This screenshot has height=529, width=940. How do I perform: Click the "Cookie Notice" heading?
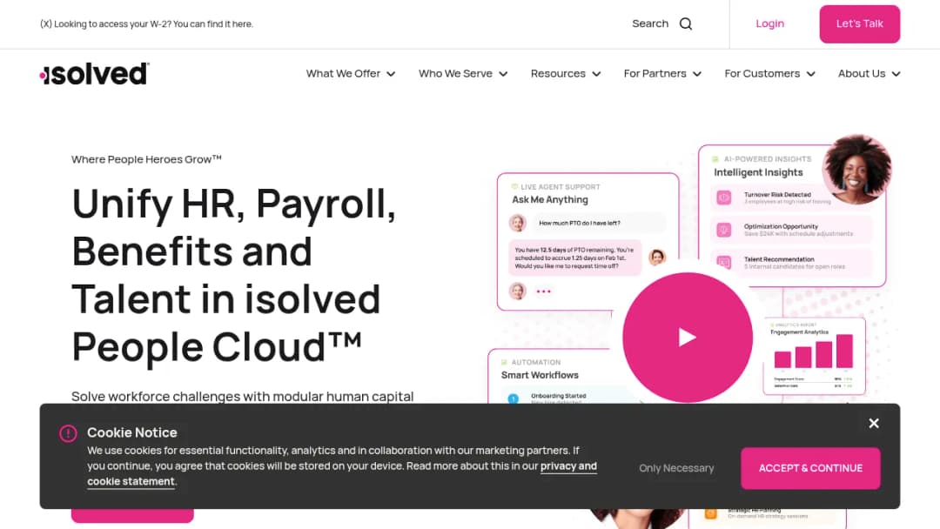coord(132,432)
